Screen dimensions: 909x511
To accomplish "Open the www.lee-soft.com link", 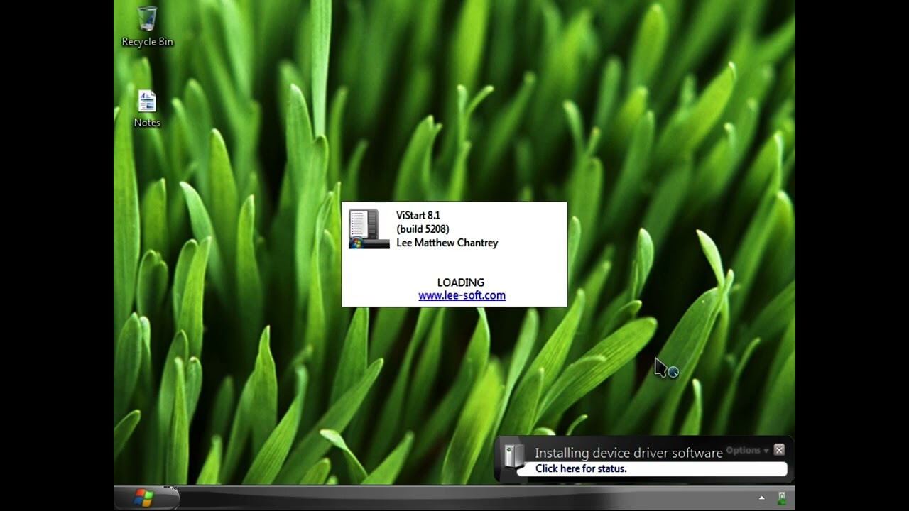I will click(462, 296).
